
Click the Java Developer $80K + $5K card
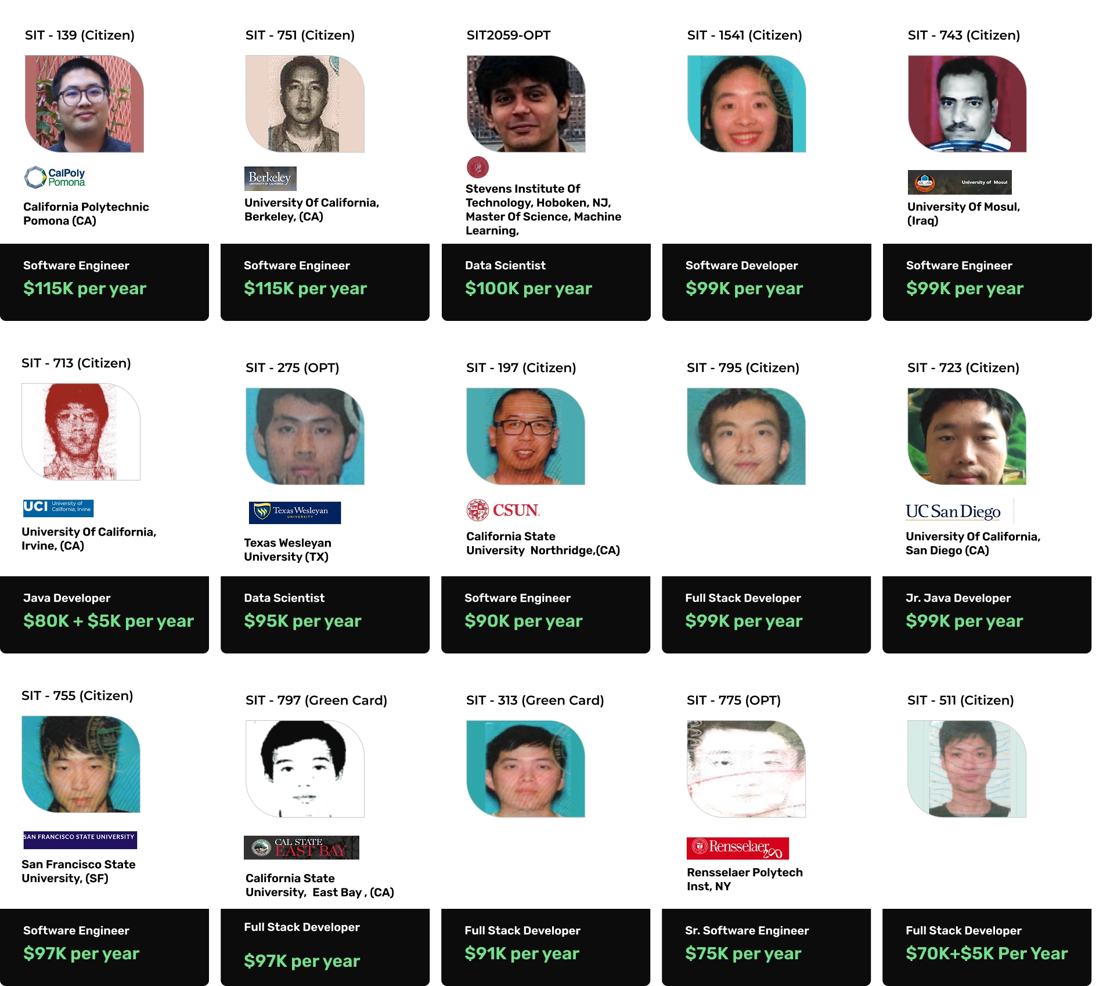104,615
